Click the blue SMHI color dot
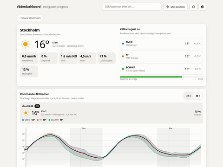 (x=123, y=44)
